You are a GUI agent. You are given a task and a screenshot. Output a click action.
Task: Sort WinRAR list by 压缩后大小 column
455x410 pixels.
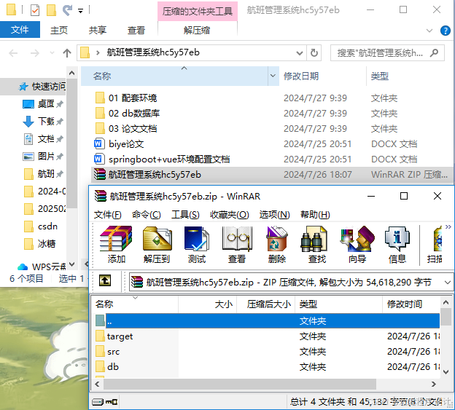pos(266,304)
